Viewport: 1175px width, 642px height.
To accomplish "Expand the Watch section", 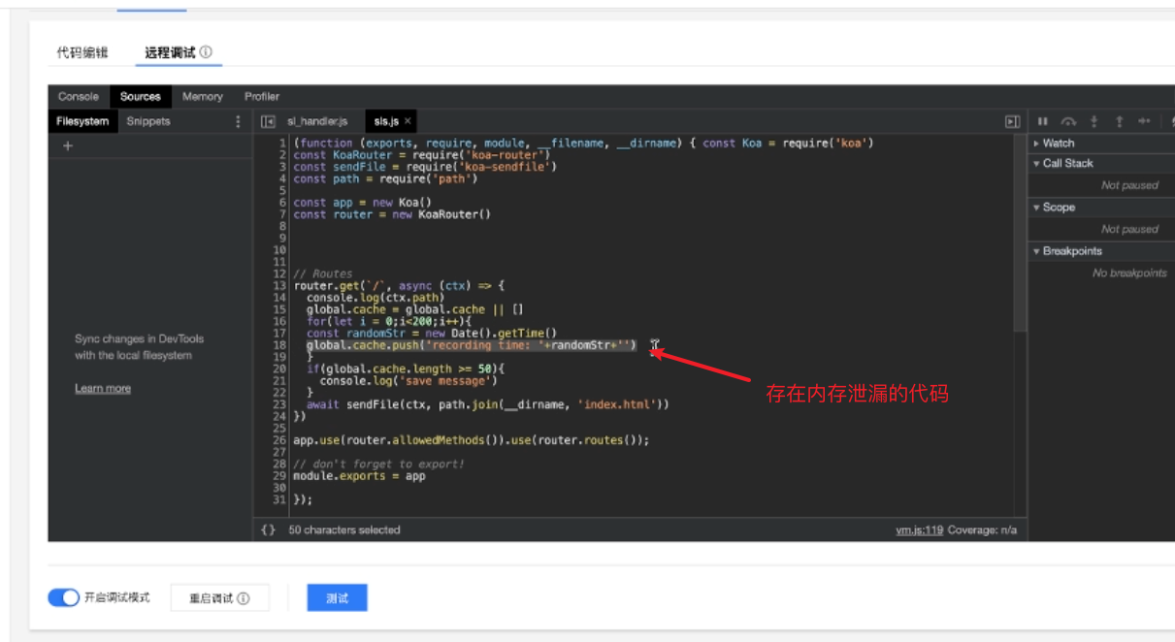I will (1058, 143).
